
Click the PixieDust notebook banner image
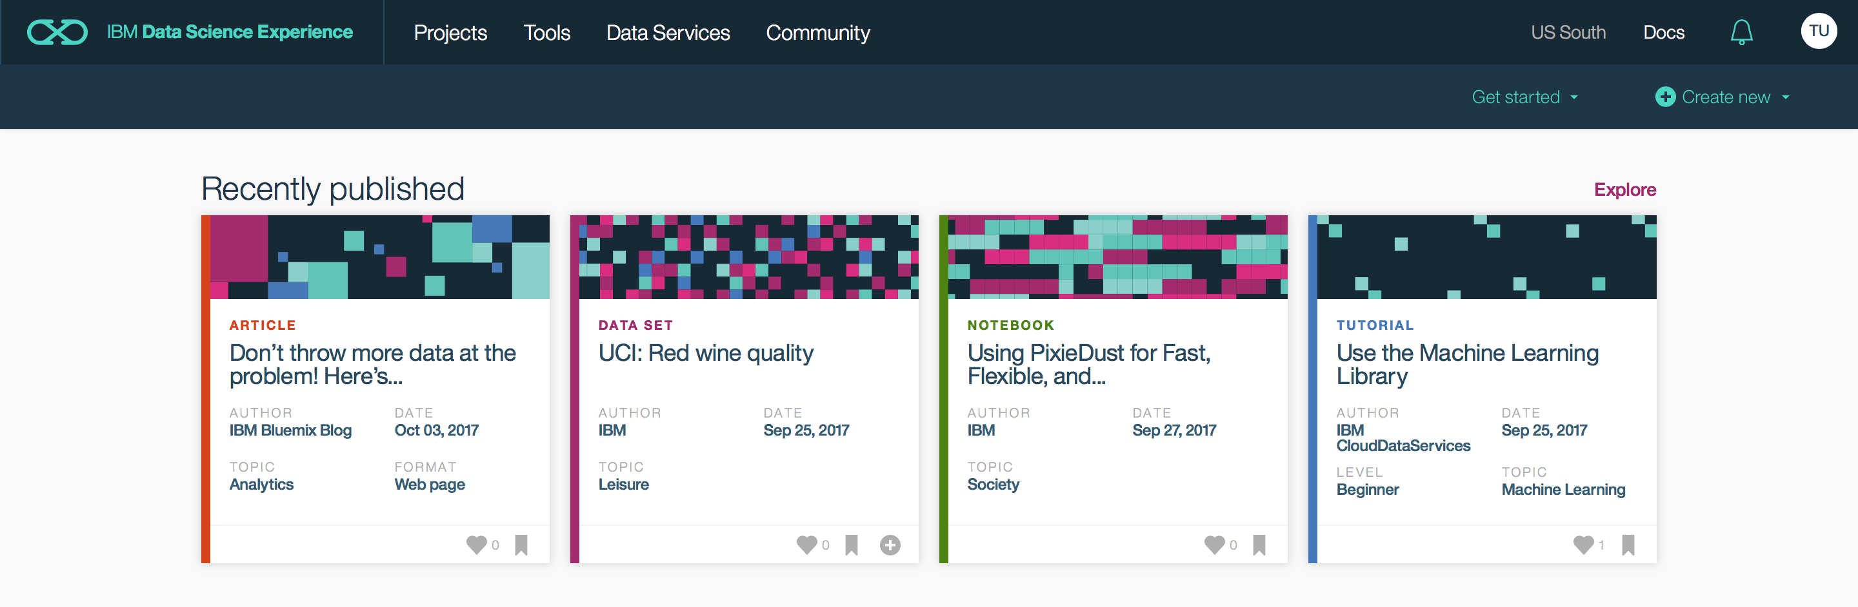[x=1117, y=257]
